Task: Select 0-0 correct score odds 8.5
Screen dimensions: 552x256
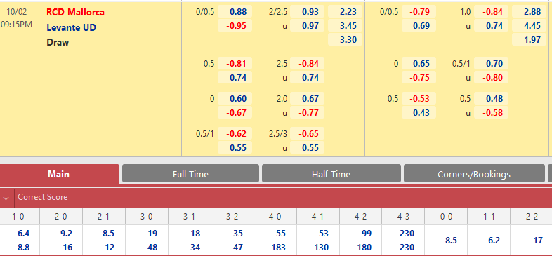Action: pyautogui.click(x=451, y=241)
